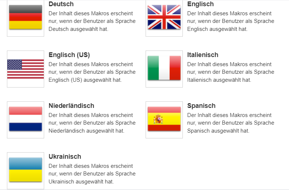Select the Englisch macro heading
Image resolution: width=289 pixels, height=190 pixels.
click(x=200, y=4)
